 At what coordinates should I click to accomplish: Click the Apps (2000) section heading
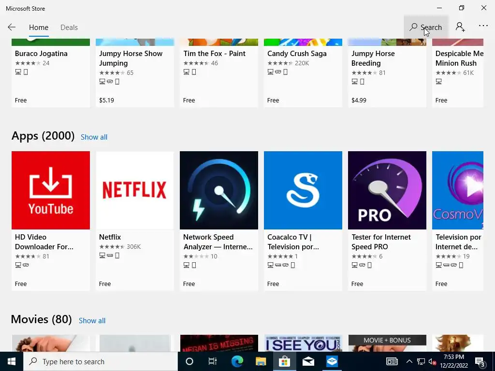(43, 136)
